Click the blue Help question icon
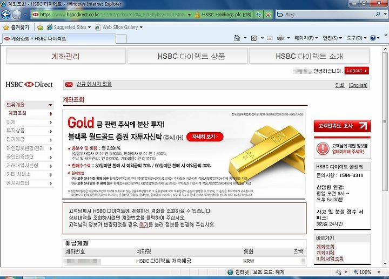This screenshot has height=279, width=389. (373, 38)
